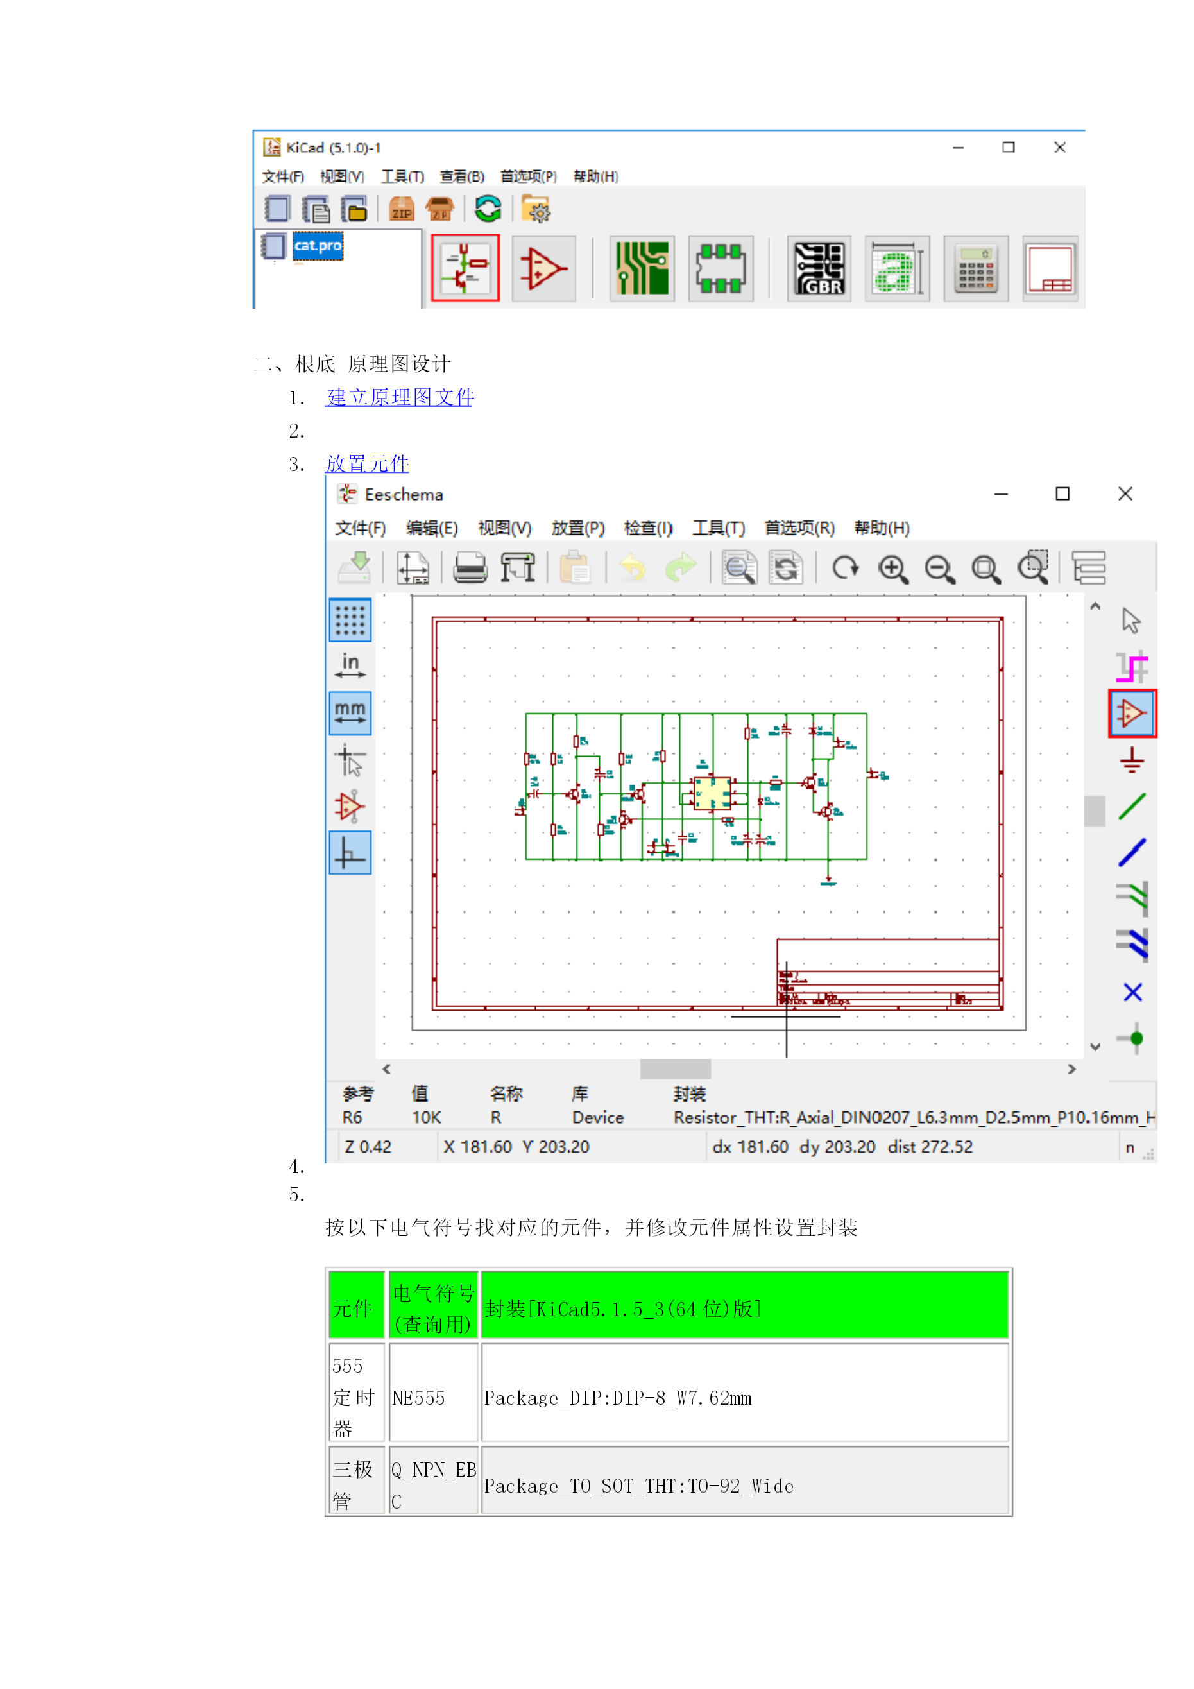Refresh the KiCad project tree

pos(488,209)
